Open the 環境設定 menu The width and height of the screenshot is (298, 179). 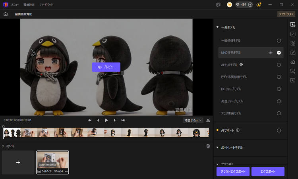click(x=29, y=5)
